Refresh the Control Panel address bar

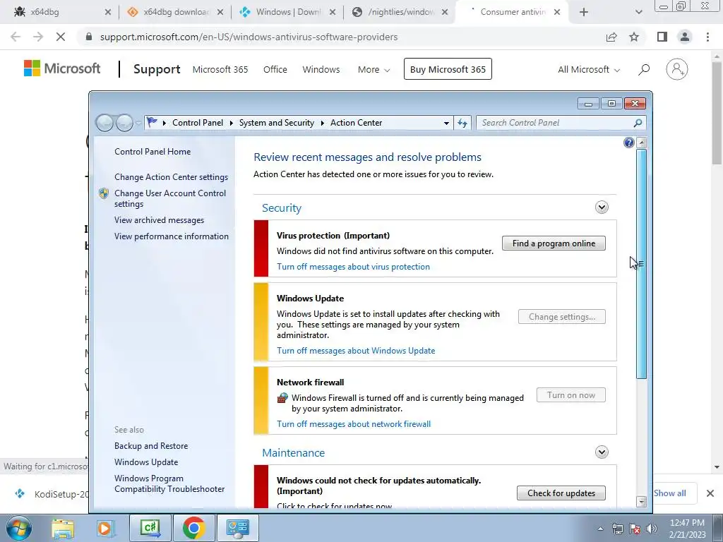[x=462, y=123]
